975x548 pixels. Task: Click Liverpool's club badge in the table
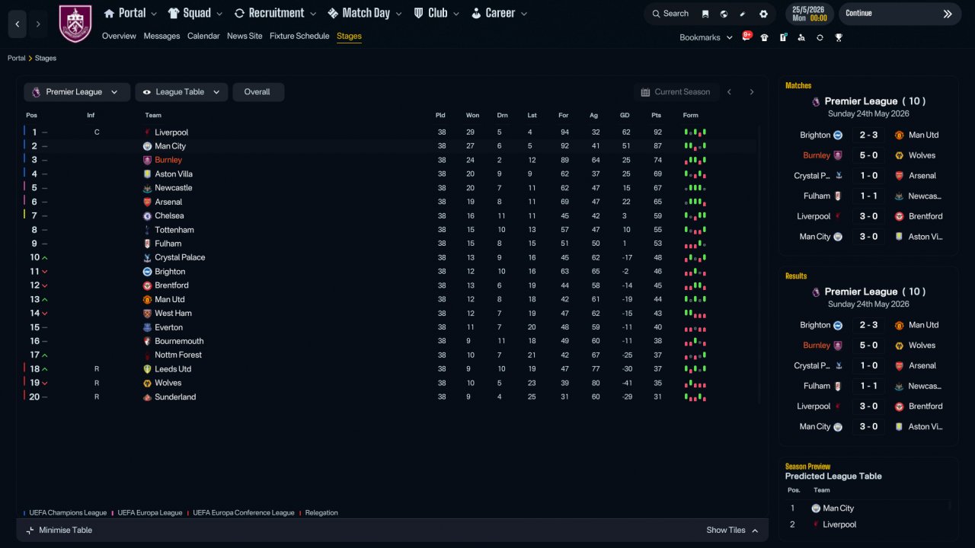[147, 132]
